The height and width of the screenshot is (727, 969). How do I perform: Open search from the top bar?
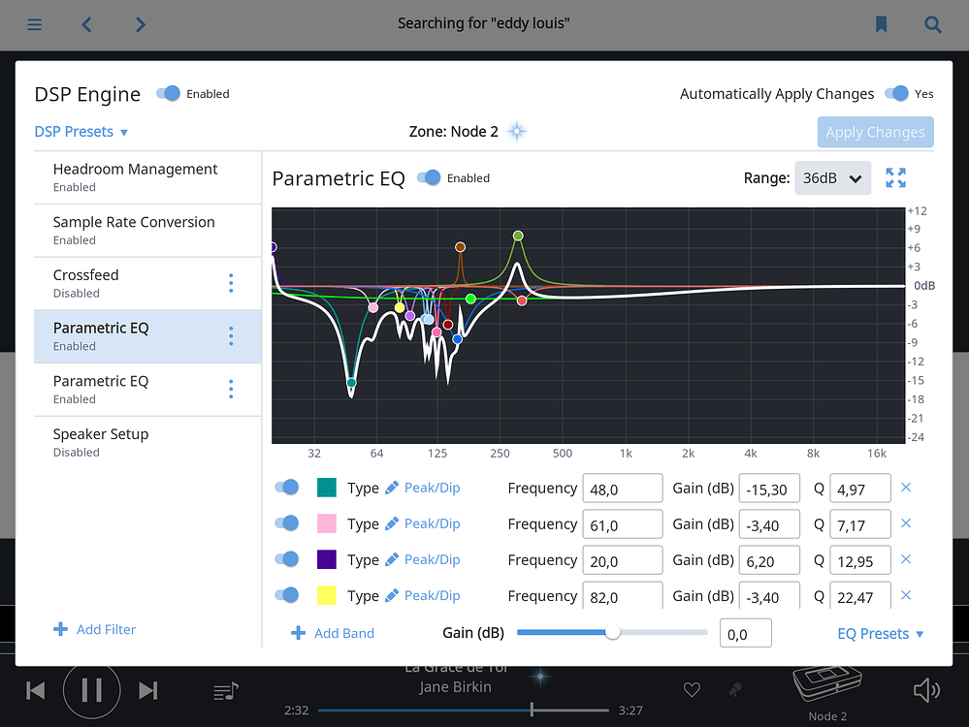coord(932,23)
